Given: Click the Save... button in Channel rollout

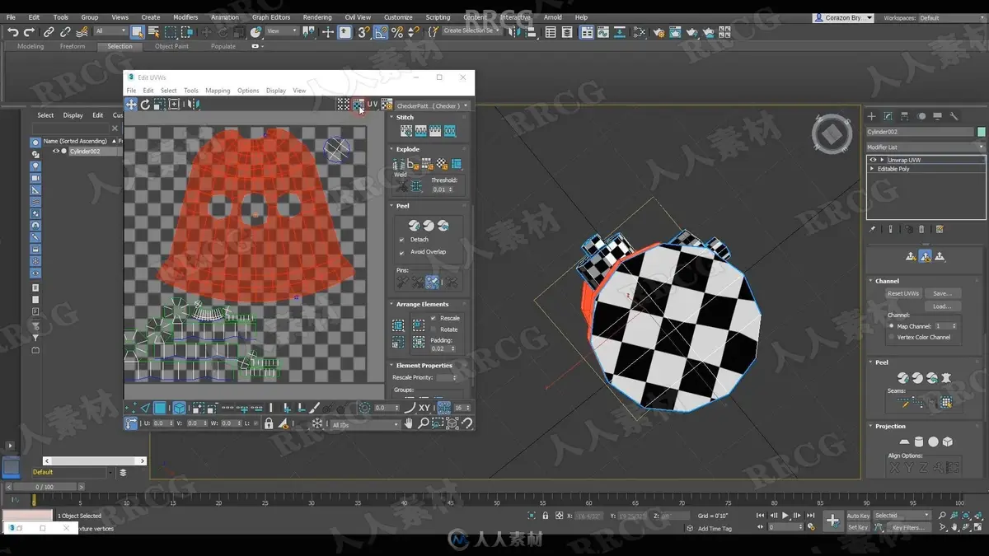Looking at the screenshot, I should tap(942, 293).
